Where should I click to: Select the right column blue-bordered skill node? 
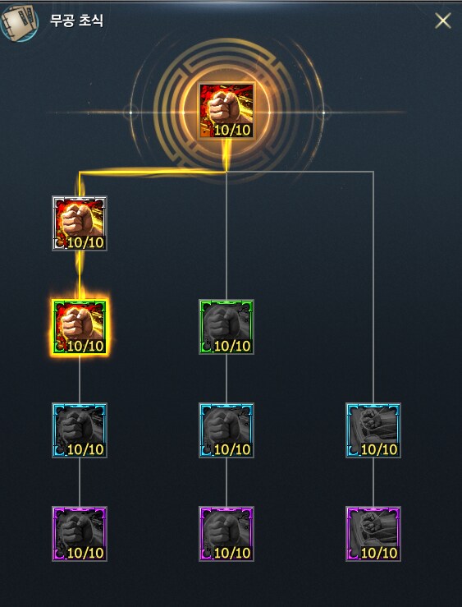pos(373,430)
